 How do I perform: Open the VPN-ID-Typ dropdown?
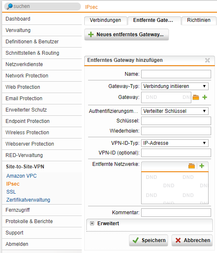[x=175, y=143]
